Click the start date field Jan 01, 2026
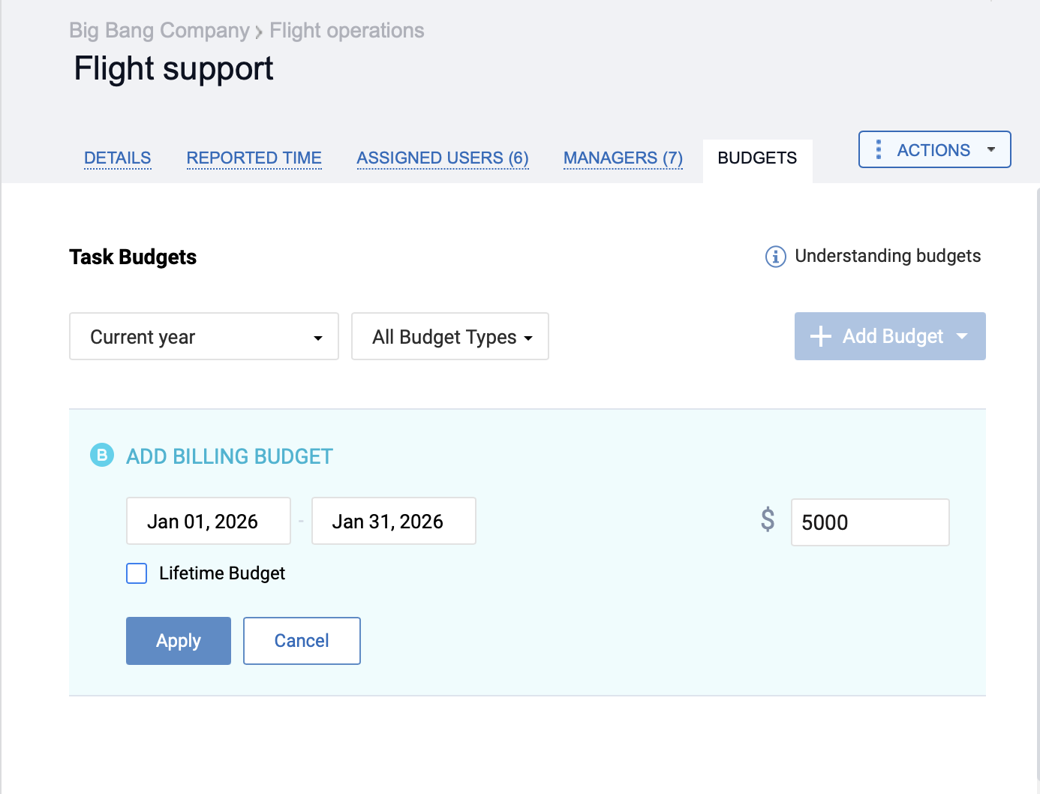Image resolution: width=1040 pixels, height=794 pixels. [x=208, y=521]
